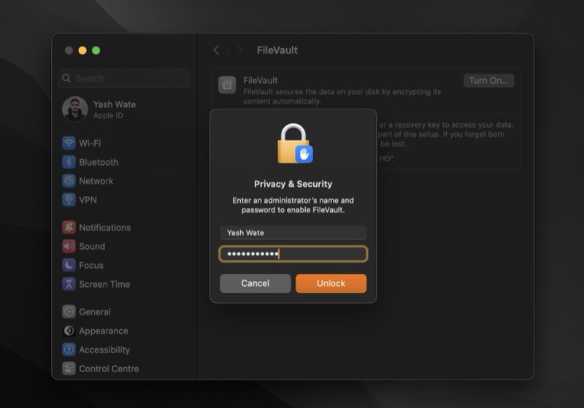
Task: Click the Turn On... FileVault button
Action: (488, 80)
